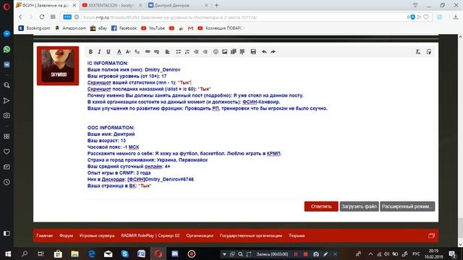This screenshot has height=260, width=463.
Task: Open WhatsApp in Opera sidebar
Action: click(x=7, y=49)
